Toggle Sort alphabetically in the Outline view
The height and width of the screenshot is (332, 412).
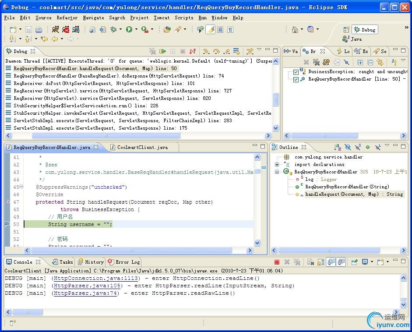pyautogui.click(x=338, y=147)
